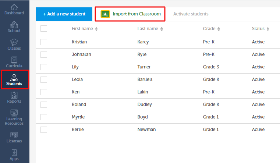Click Grade 3 in Lily's row

211,67
